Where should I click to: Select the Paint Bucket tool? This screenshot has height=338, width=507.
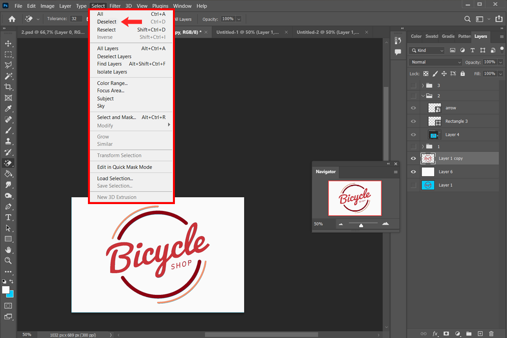point(8,174)
